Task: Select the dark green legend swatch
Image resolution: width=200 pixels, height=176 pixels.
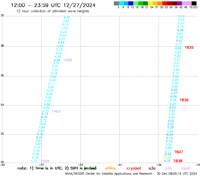Action: (x=145, y=3)
